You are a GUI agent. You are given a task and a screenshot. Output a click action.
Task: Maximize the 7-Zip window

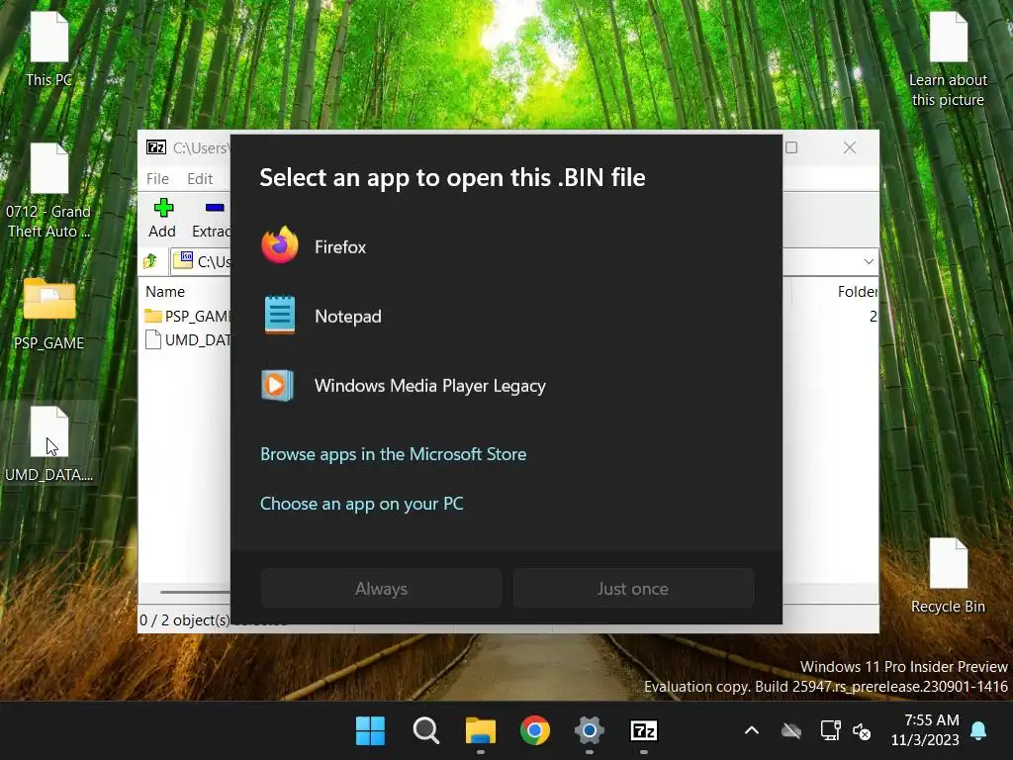(x=791, y=147)
